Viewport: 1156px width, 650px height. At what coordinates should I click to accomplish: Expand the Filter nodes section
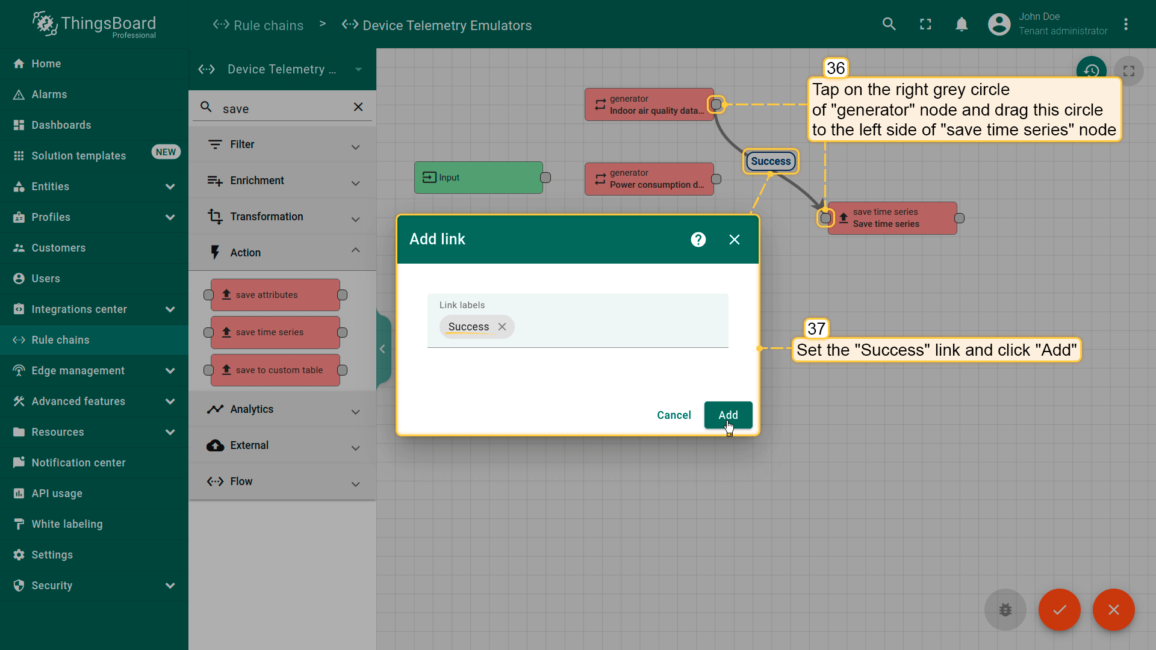coord(356,146)
